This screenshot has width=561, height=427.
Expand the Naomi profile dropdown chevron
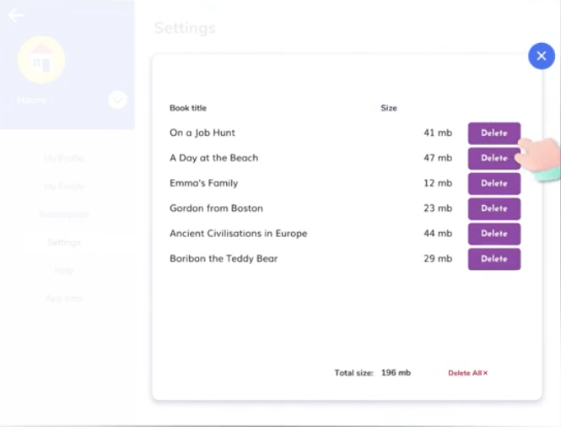coord(117,100)
